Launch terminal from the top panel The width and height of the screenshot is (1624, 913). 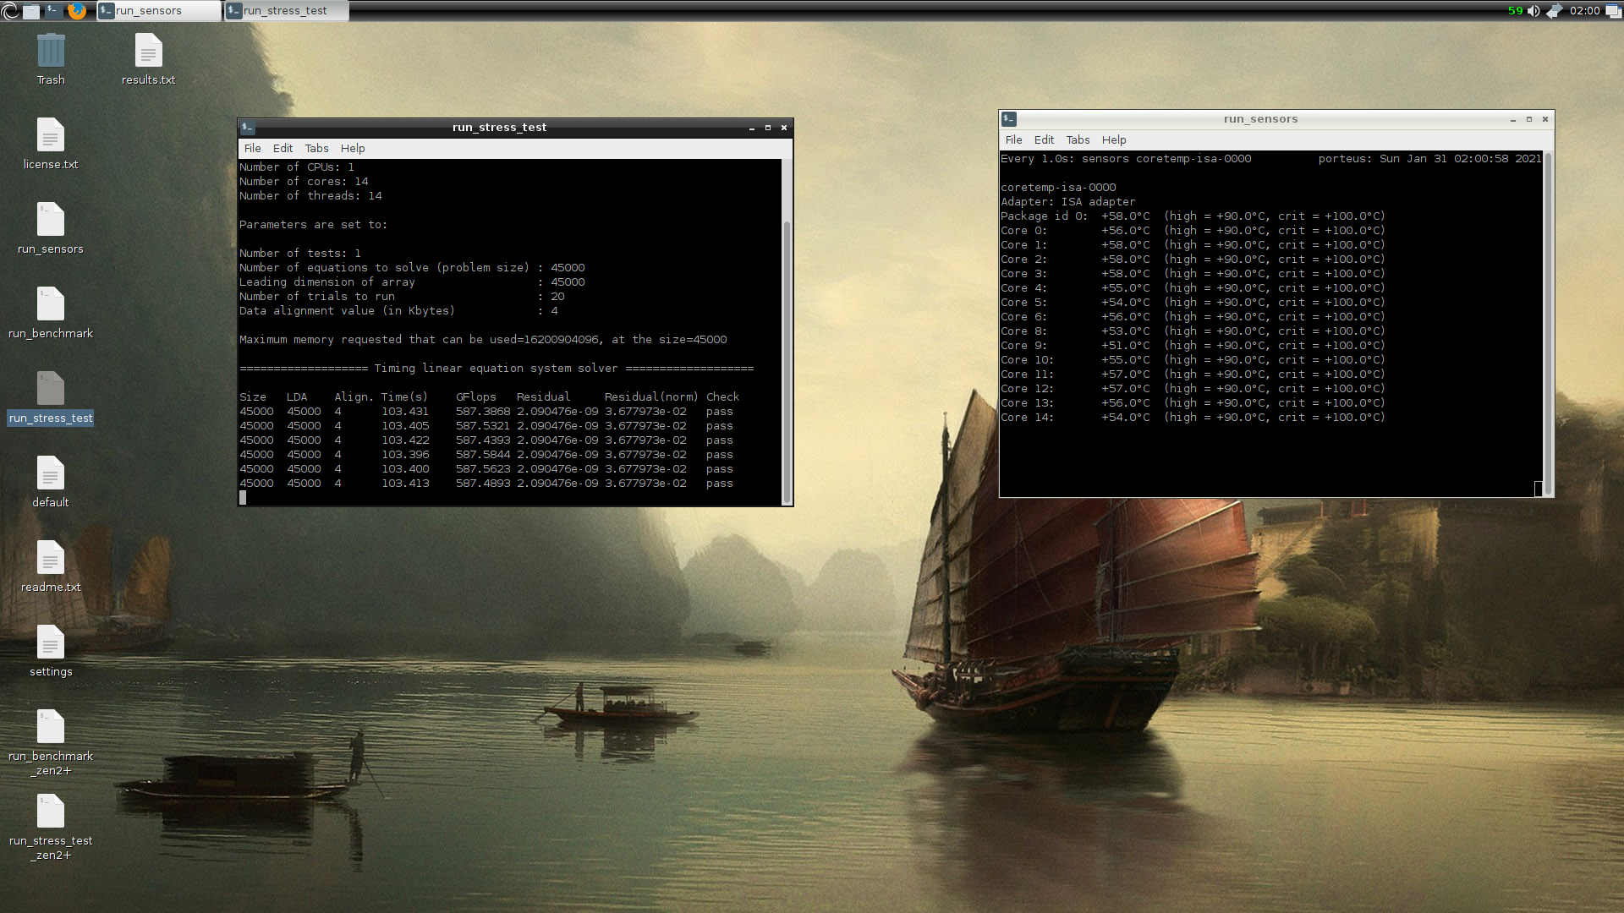(x=52, y=11)
